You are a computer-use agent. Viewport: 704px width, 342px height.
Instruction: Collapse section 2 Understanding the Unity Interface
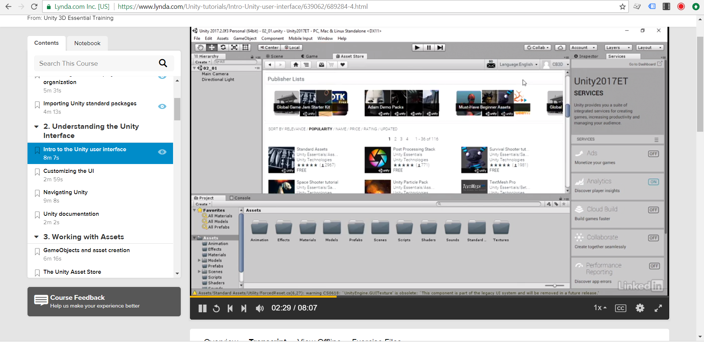tap(36, 127)
